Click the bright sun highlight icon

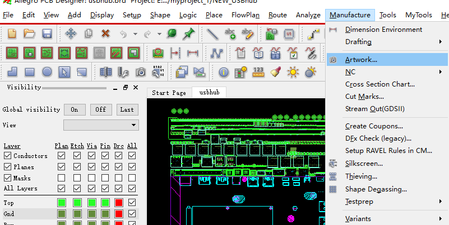[293, 72]
